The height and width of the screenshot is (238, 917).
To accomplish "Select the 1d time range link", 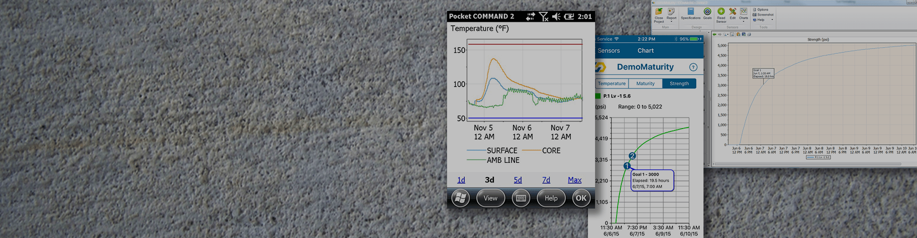I will click(461, 180).
